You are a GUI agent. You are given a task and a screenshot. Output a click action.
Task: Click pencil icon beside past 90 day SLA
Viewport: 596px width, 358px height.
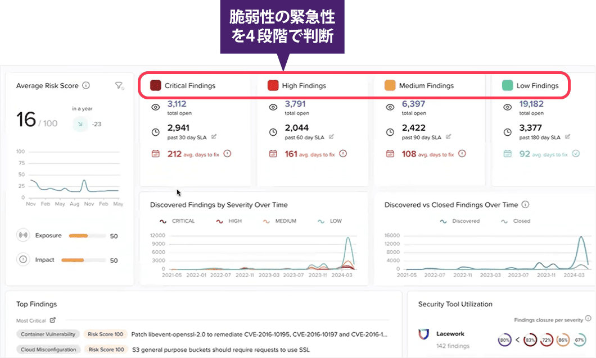pos(449,137)
